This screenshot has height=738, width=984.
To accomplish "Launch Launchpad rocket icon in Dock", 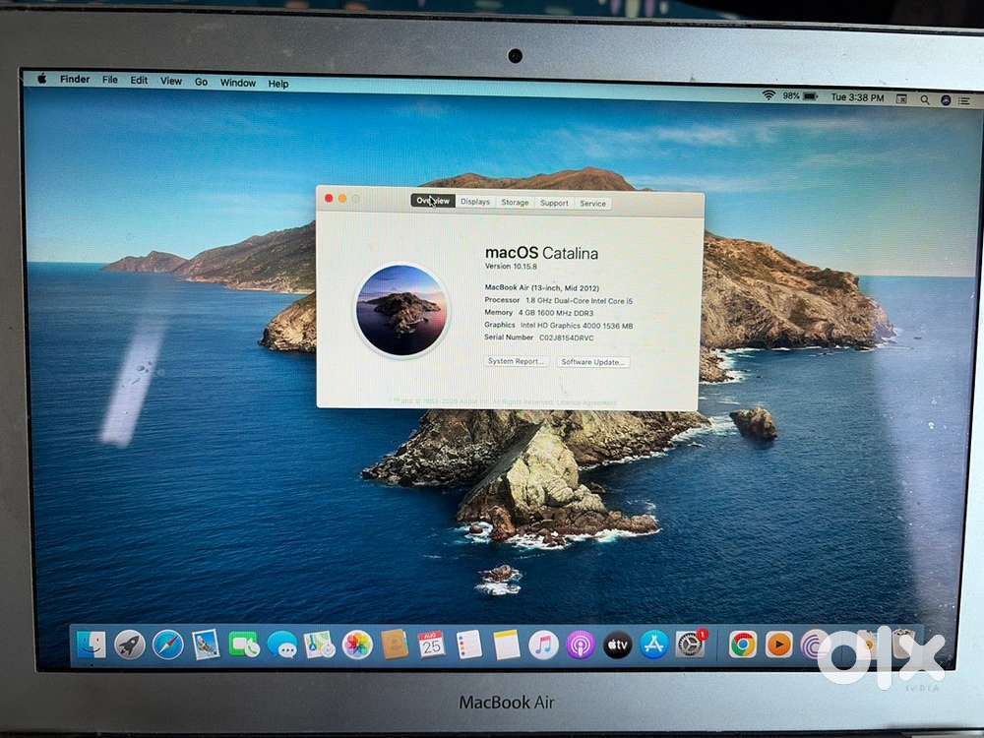I will pos(129,645).
